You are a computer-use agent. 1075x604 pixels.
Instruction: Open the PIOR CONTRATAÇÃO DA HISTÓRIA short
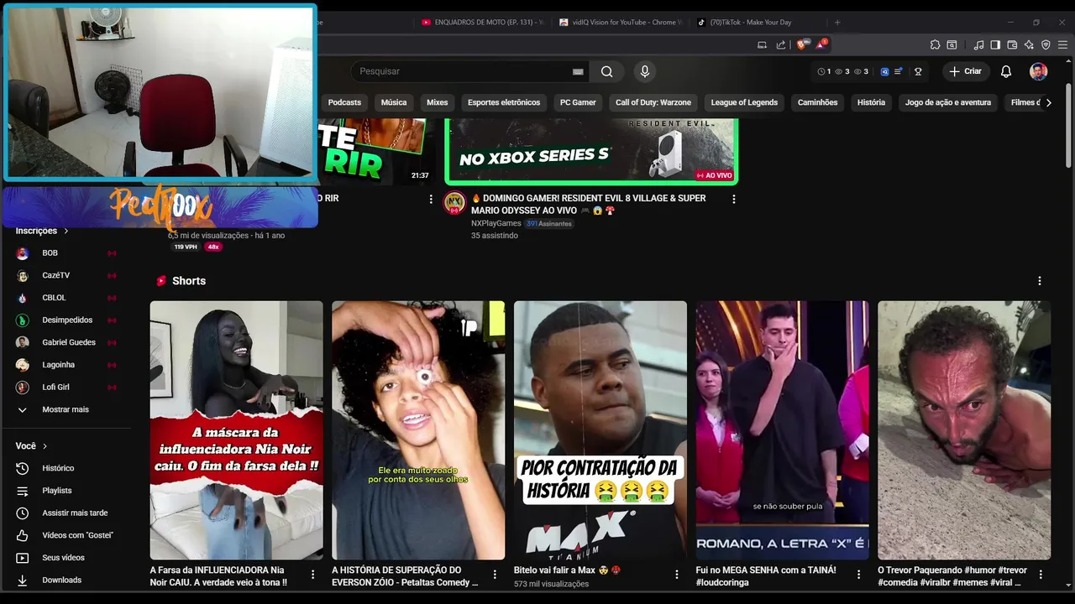point(600,430)
